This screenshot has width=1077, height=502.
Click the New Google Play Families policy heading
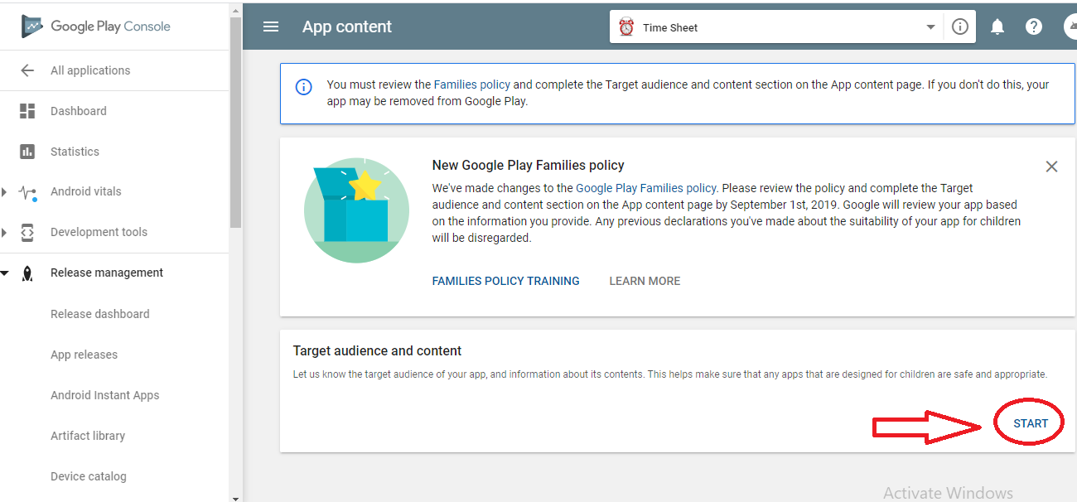point(529,165)
